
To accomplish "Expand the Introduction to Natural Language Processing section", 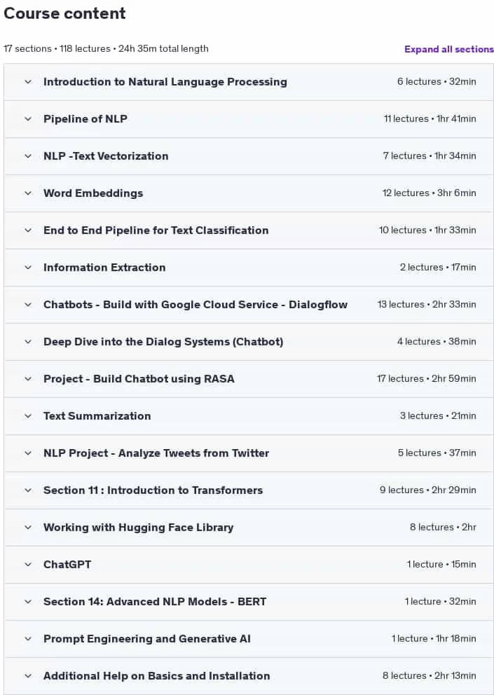I will tap(249, 82).
